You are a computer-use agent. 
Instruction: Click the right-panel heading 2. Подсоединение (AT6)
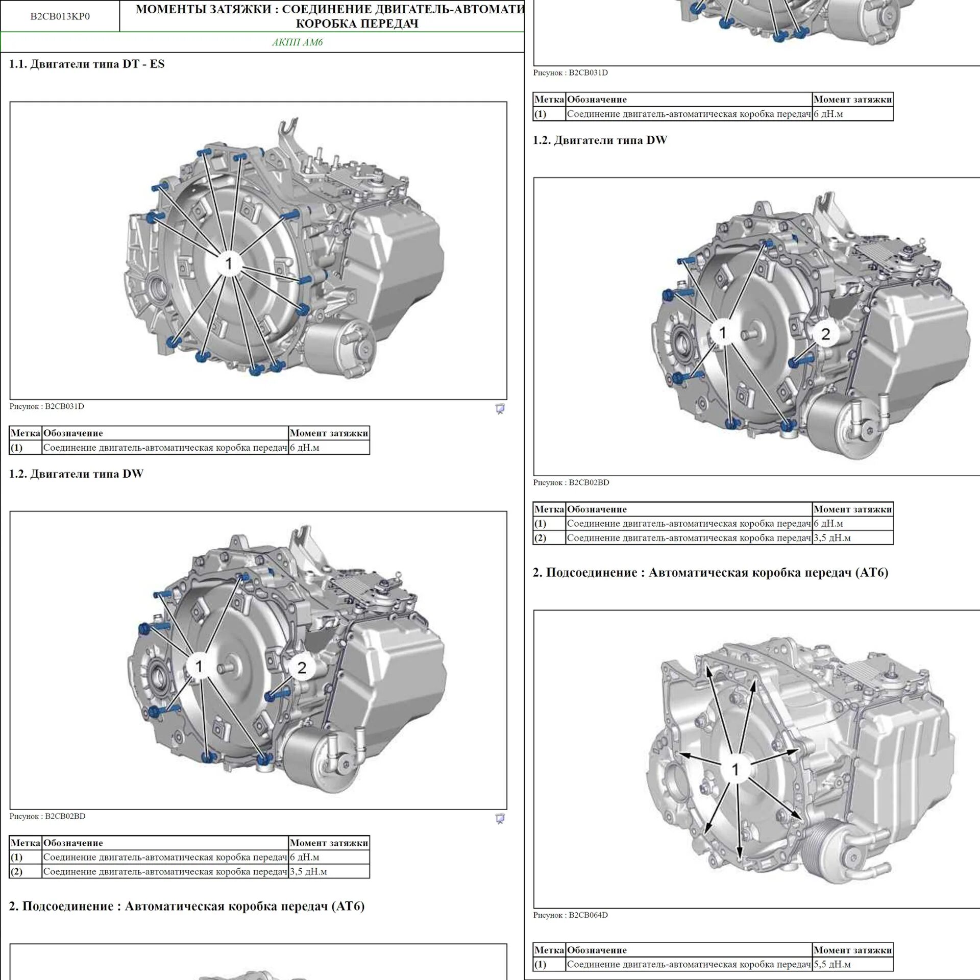(x=710, y=573)
